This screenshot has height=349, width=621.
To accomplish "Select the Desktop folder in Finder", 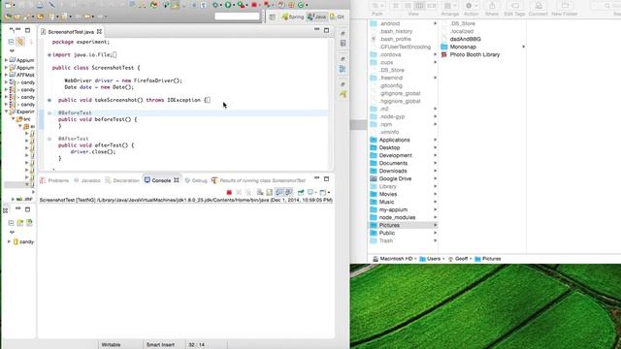I will coord(404,147).
